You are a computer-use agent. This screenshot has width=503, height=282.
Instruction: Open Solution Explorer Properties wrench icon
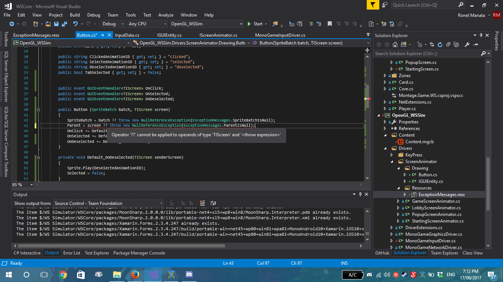coord(467,44)
